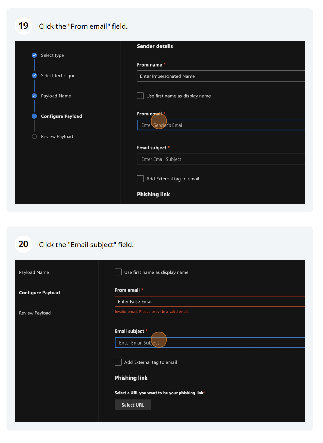Click the active Configure Payload step dot

(34, 116)
